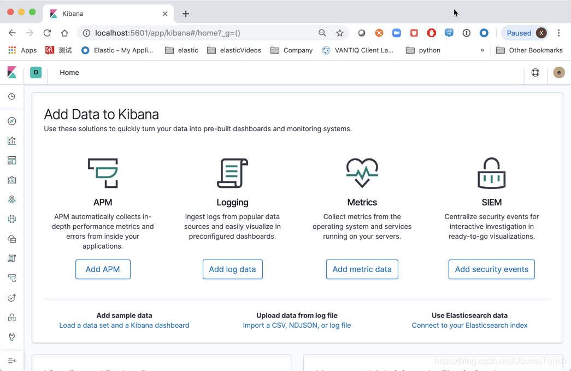Click the red stop-hand adblock extension
571x371 pixels.
[x=432, y=33]
